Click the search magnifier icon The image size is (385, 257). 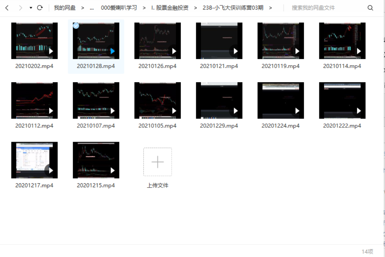pos(370,8)
